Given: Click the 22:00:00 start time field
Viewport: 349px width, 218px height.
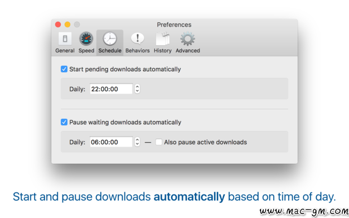Looking at the screenshot, I should pos(111,89).
